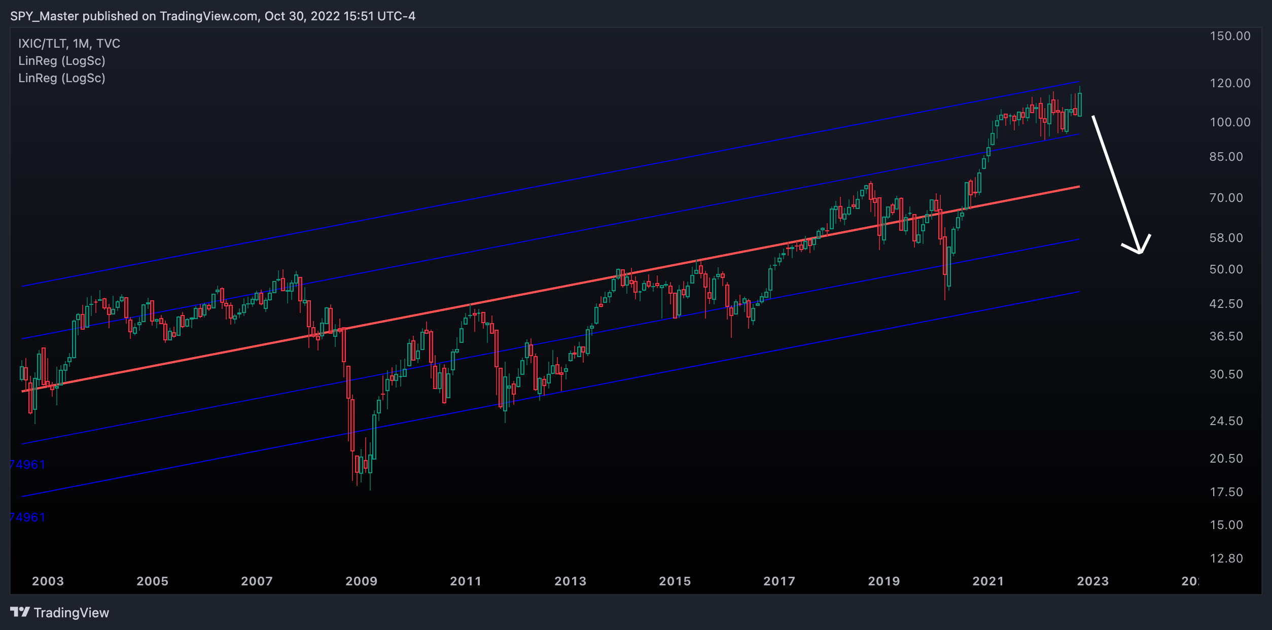This screenshot has height=630, width=1272.
Task: Click the 12.80 price axis label
Action: (1226, 558)
